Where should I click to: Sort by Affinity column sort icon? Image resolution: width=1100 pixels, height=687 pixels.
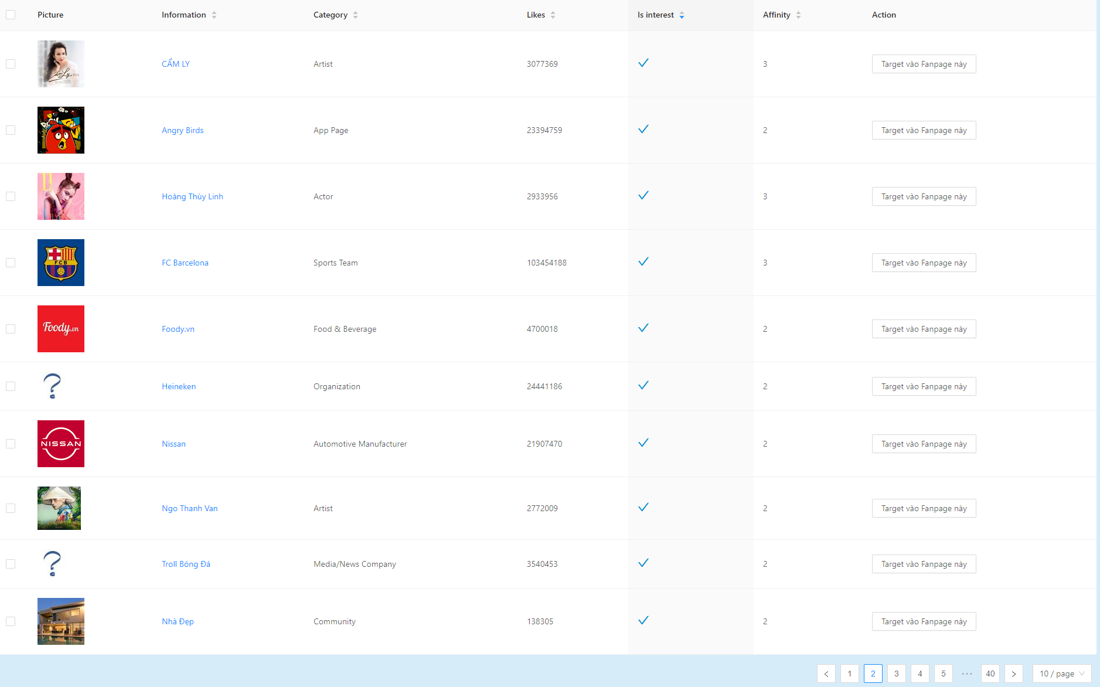point(799,15)
